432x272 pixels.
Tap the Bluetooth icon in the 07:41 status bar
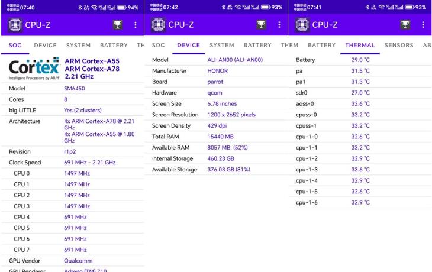[367, 7]
